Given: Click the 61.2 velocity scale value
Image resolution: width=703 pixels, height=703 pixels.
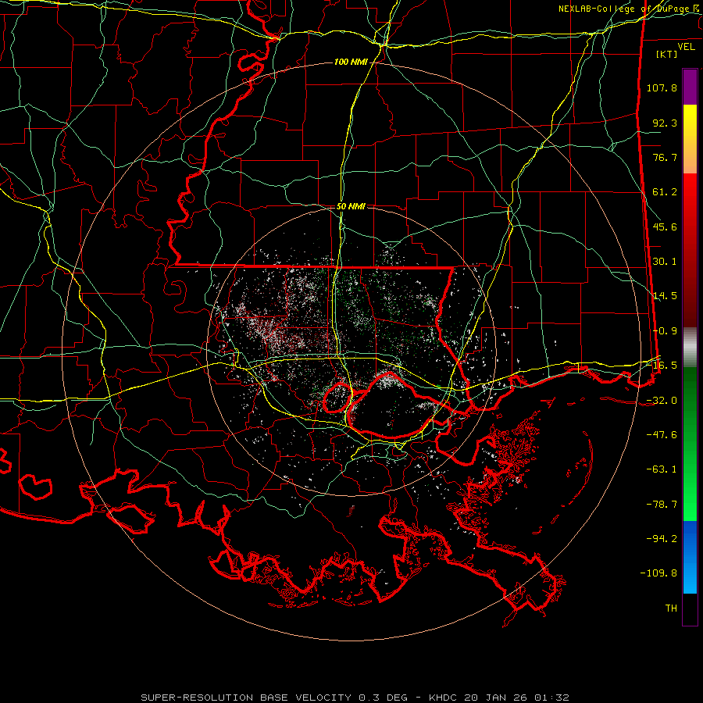Looking at the screenshot, I should click(665, 192).
